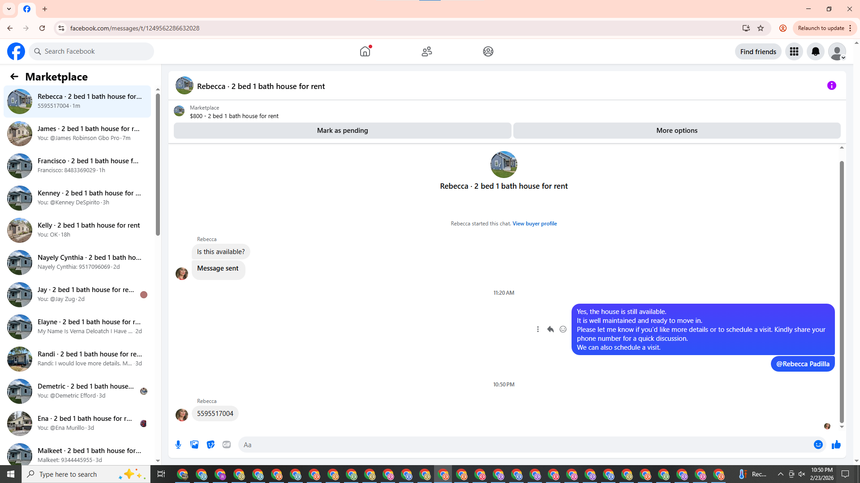Screen dimensions: 860x483
Task: Click More options button
Action: click(676, 131)
